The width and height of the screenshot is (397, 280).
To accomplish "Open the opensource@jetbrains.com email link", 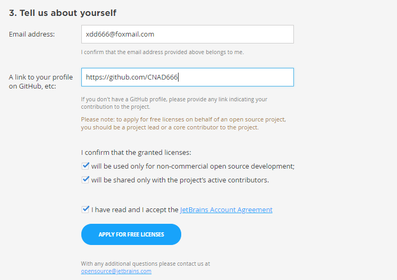I will [x=116, y=271].
